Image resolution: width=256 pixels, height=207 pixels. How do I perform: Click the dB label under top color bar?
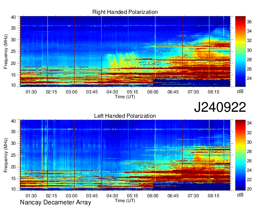point(240,91)
